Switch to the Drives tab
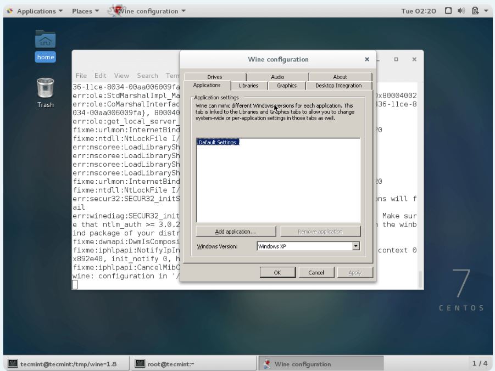 tap(215, 77)
